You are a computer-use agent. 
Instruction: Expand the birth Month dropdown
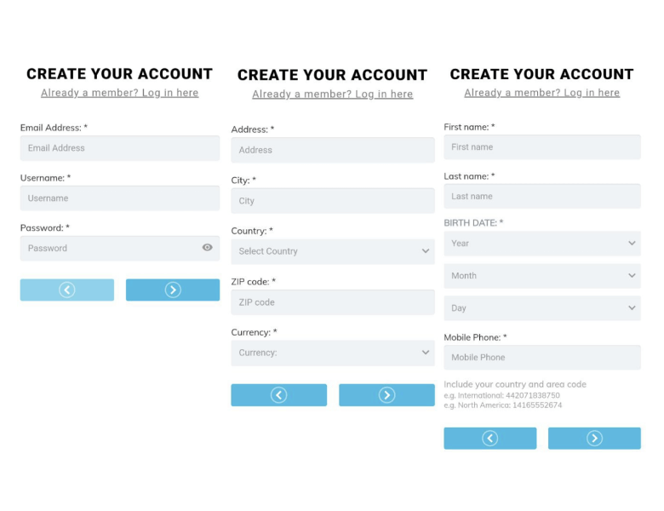(541, 276)
